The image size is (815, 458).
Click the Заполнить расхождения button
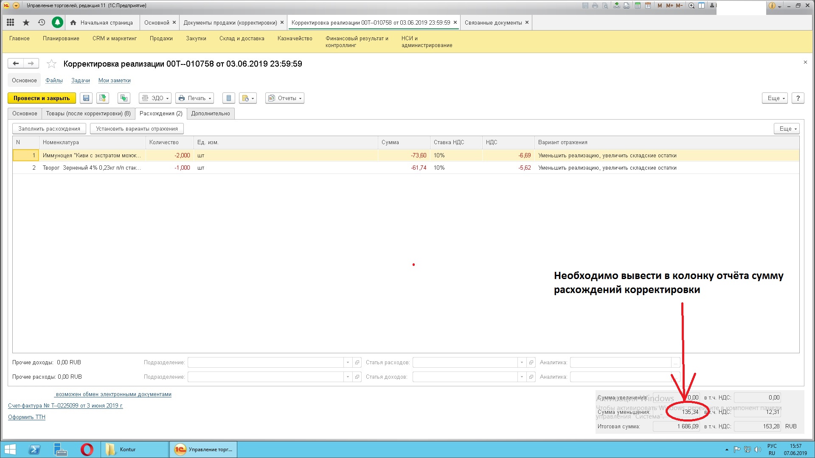coord(49,128)
